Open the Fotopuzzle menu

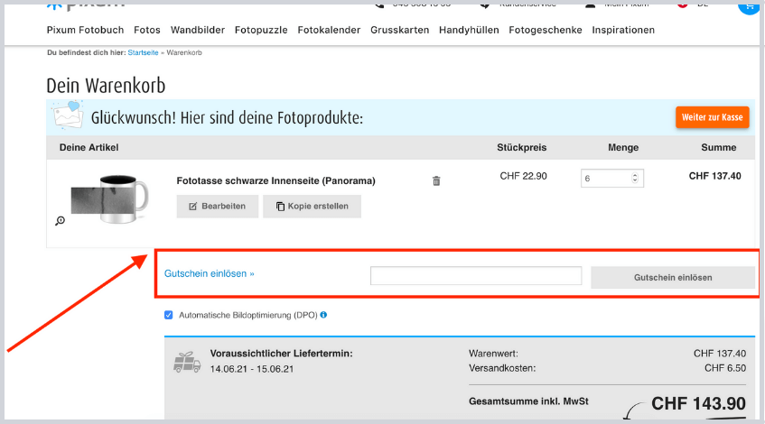pos(261,30)
